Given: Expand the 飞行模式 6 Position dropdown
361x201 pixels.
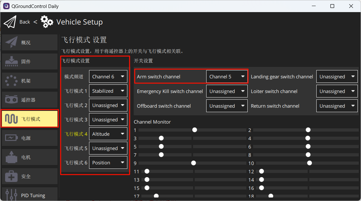Looking at the screenshot, I should click(108, 163).
